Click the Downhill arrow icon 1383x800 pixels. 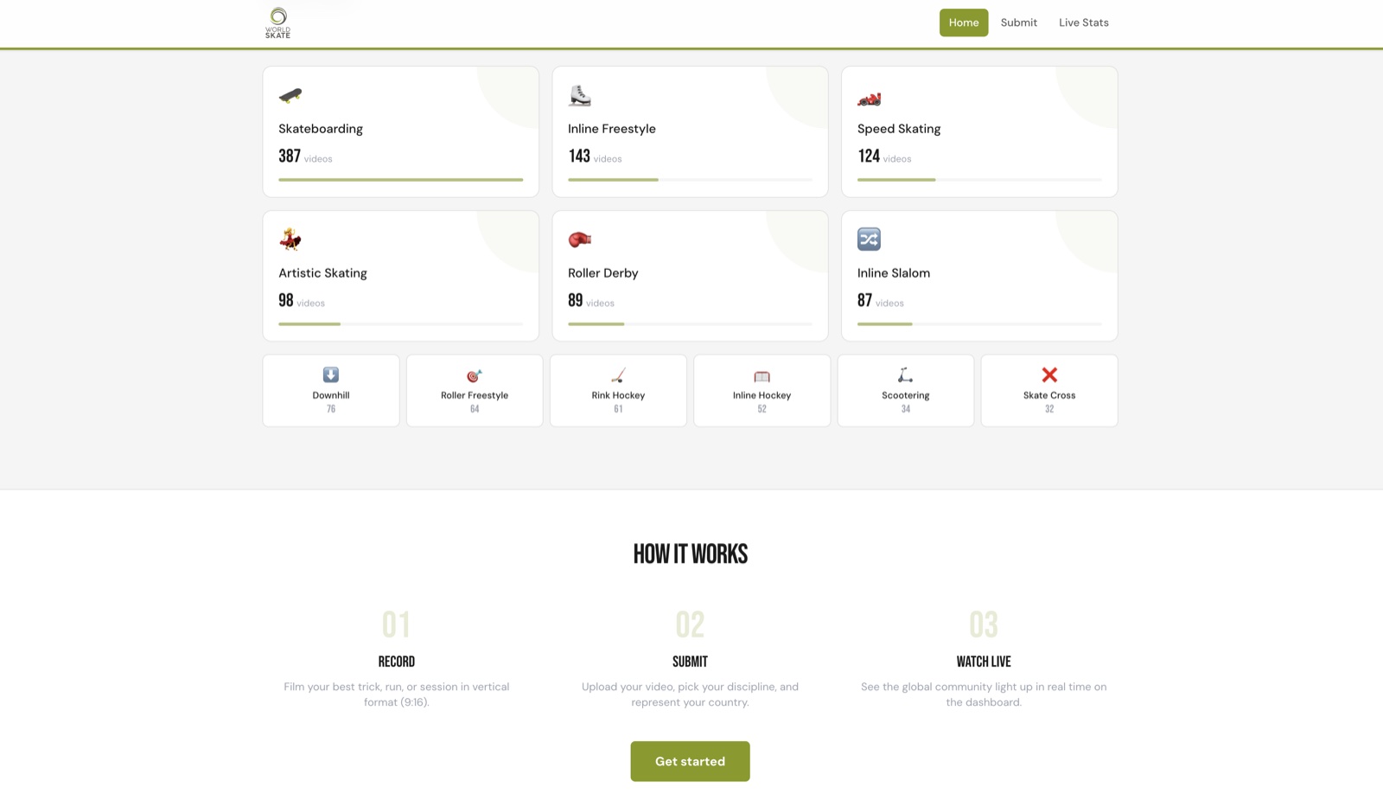331,374
